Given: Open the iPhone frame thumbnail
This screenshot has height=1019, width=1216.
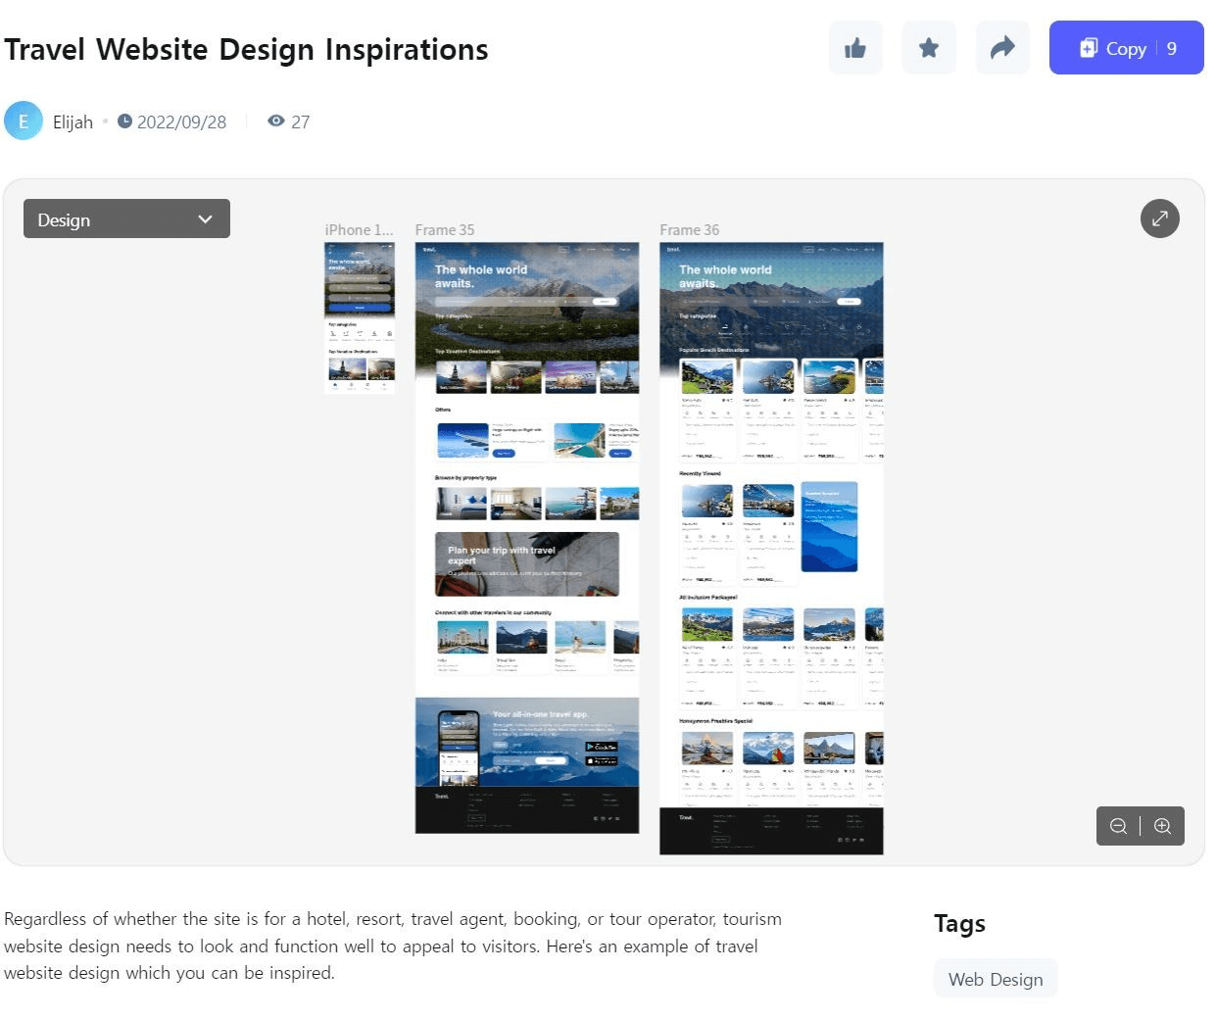Looking at the screenshot, I should [360, 317].
